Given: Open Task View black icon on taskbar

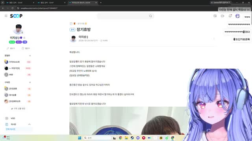Looking at the screenshot, I should pyautogui.click(x=115, y=138).
